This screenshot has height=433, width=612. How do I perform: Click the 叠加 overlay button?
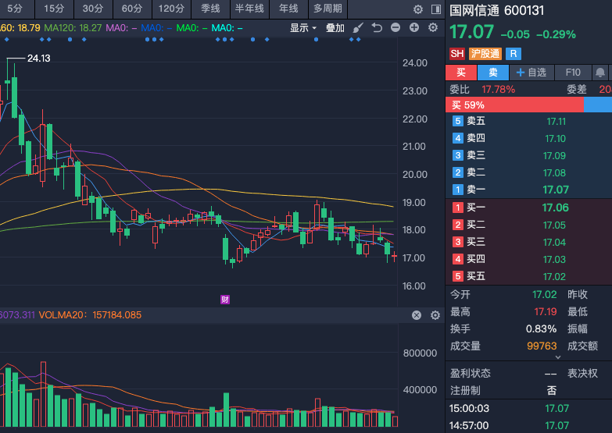coord(335,28)
